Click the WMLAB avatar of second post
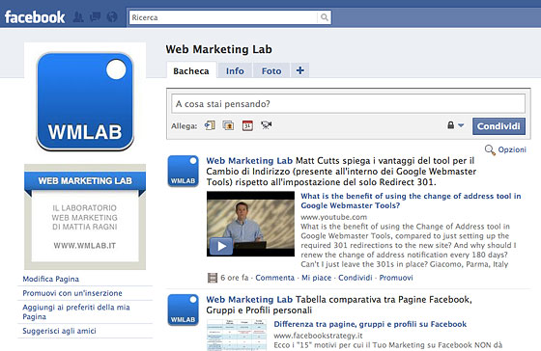541x351 pixels. tap(184, 310)
